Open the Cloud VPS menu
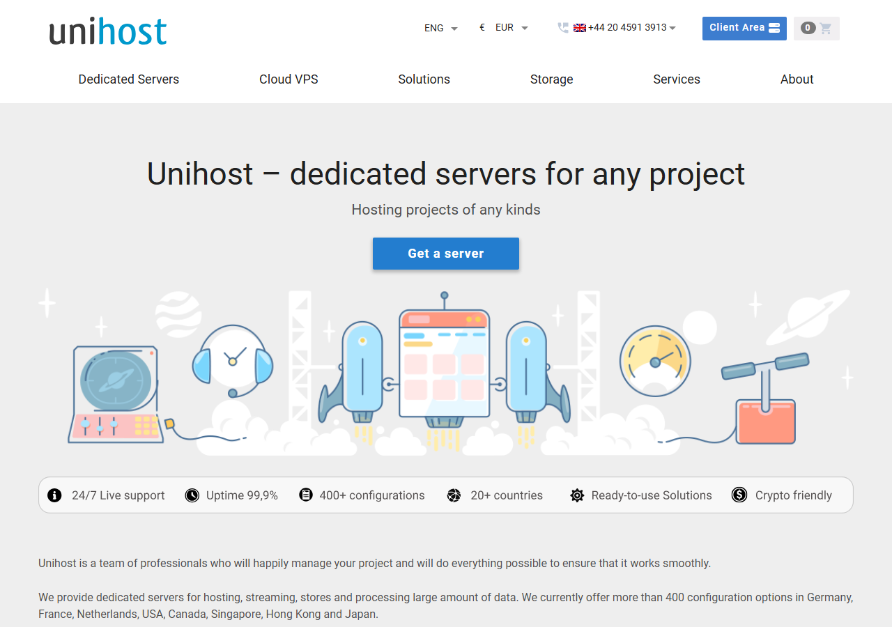 click(289, 79)
